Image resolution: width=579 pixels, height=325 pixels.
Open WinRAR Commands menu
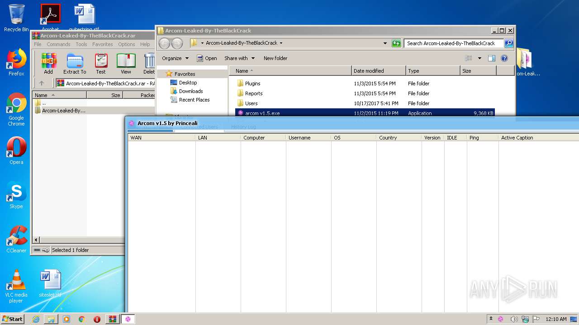(58, 44)
